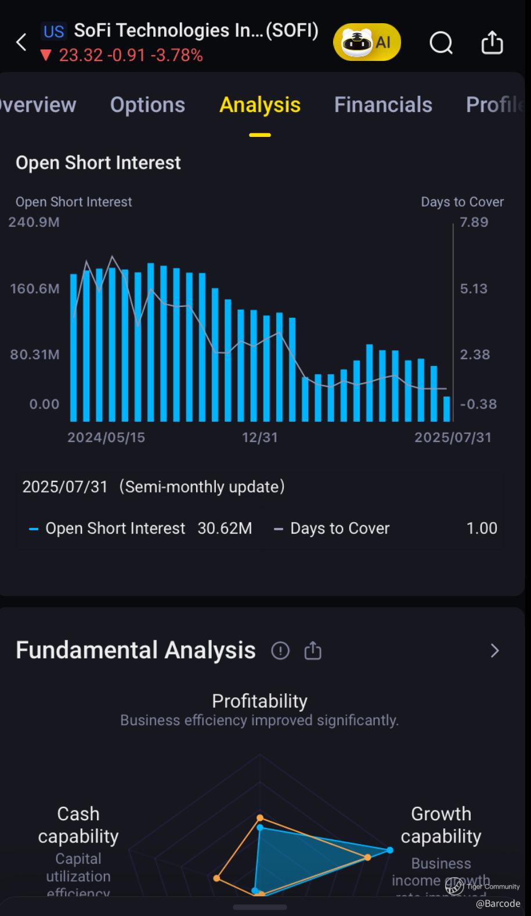This screenshot has width=531, height=916.
Task: Share the Fundamental Analysis chart
Action: [x=313, y=651]
